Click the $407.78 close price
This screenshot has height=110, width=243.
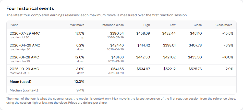(195, 45)
